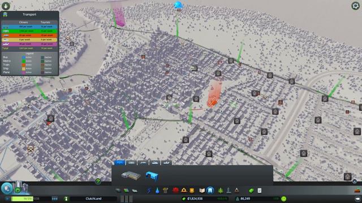Click the Metro Active green legend swatch

pos(24,61)
